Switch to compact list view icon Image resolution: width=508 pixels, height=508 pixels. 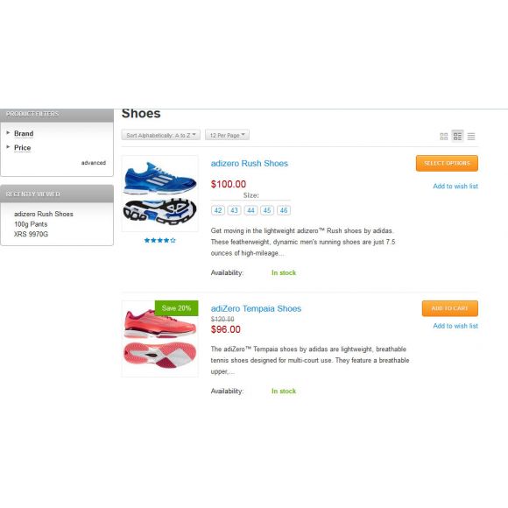[x=471, y=137]
